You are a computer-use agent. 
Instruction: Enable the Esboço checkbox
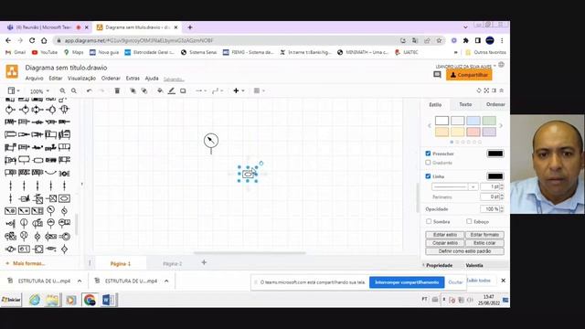pos(469,221)
